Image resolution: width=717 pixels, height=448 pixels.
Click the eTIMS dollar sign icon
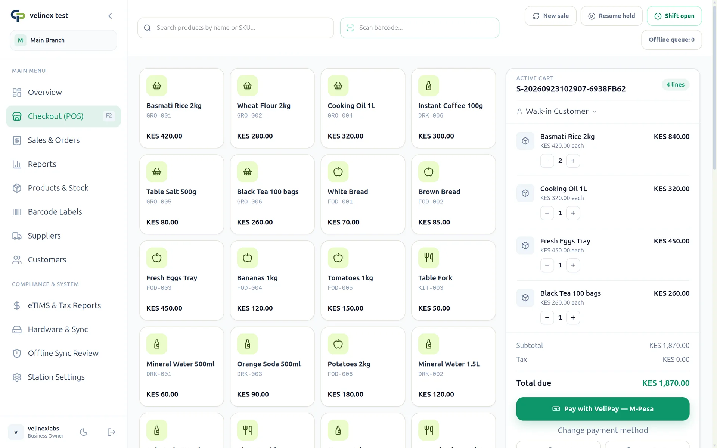(17, 305)
